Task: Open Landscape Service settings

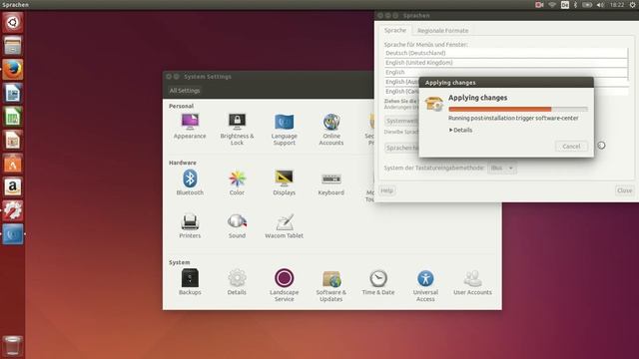Action: pyautogui.click(x=284, y=285)
